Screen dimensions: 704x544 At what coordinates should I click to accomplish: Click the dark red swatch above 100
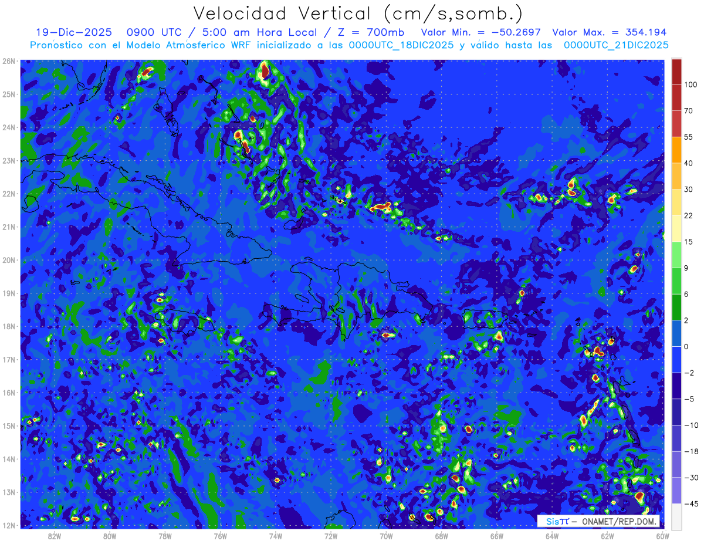pyautogui.click(x=676, y=72)
